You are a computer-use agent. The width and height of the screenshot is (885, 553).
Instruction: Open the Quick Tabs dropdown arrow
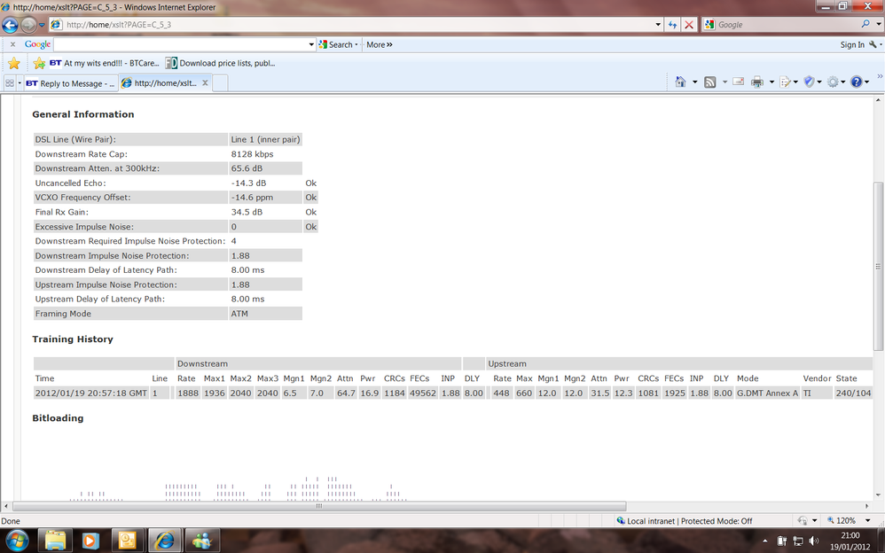click(20, 83)
